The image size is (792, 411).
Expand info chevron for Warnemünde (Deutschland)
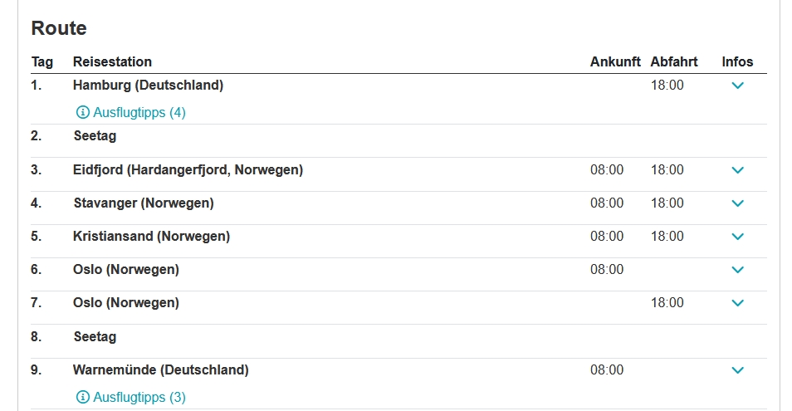pyautogui.click(x=737, y=370)
